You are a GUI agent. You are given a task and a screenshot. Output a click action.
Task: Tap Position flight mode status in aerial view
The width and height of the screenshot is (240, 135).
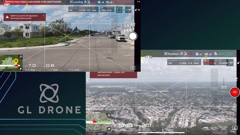click(x=171, y=54)
